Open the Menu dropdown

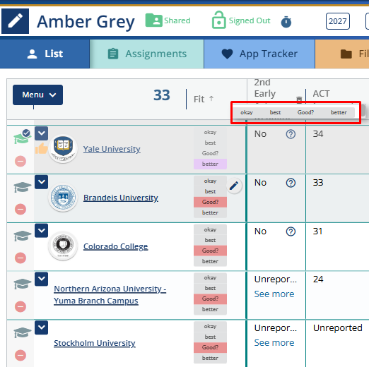coord(37,95)
